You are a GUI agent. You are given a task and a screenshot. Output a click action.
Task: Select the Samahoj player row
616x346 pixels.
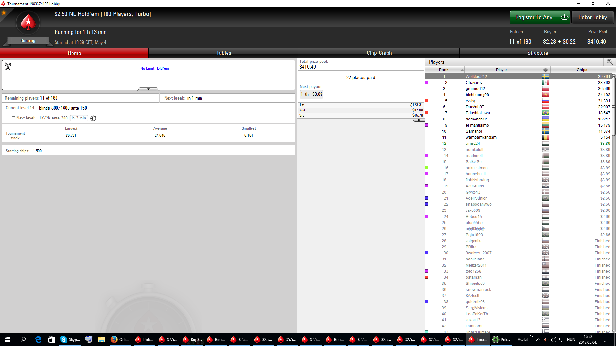point(518,131)
